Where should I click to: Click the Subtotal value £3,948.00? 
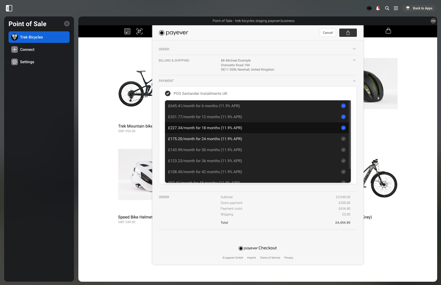pyautogui.click(x=343, y=197)
